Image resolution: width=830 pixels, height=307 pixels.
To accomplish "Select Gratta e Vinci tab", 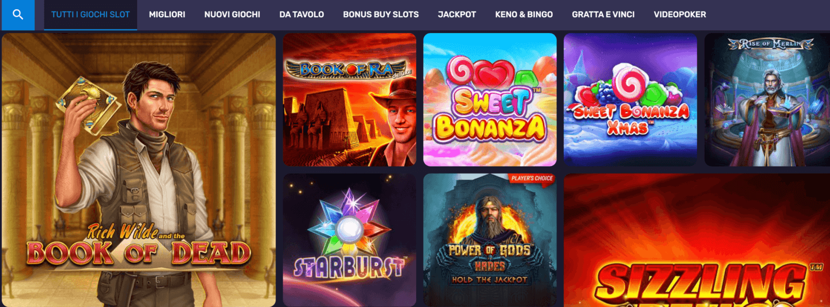I will (604, 15).
